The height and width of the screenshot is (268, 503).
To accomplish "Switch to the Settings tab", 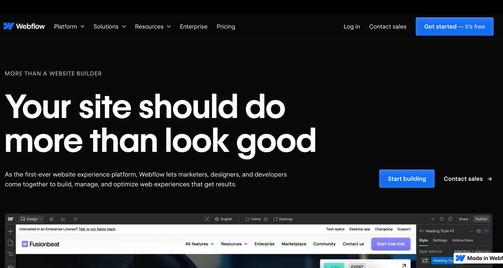I will click(x=440, y=240).
